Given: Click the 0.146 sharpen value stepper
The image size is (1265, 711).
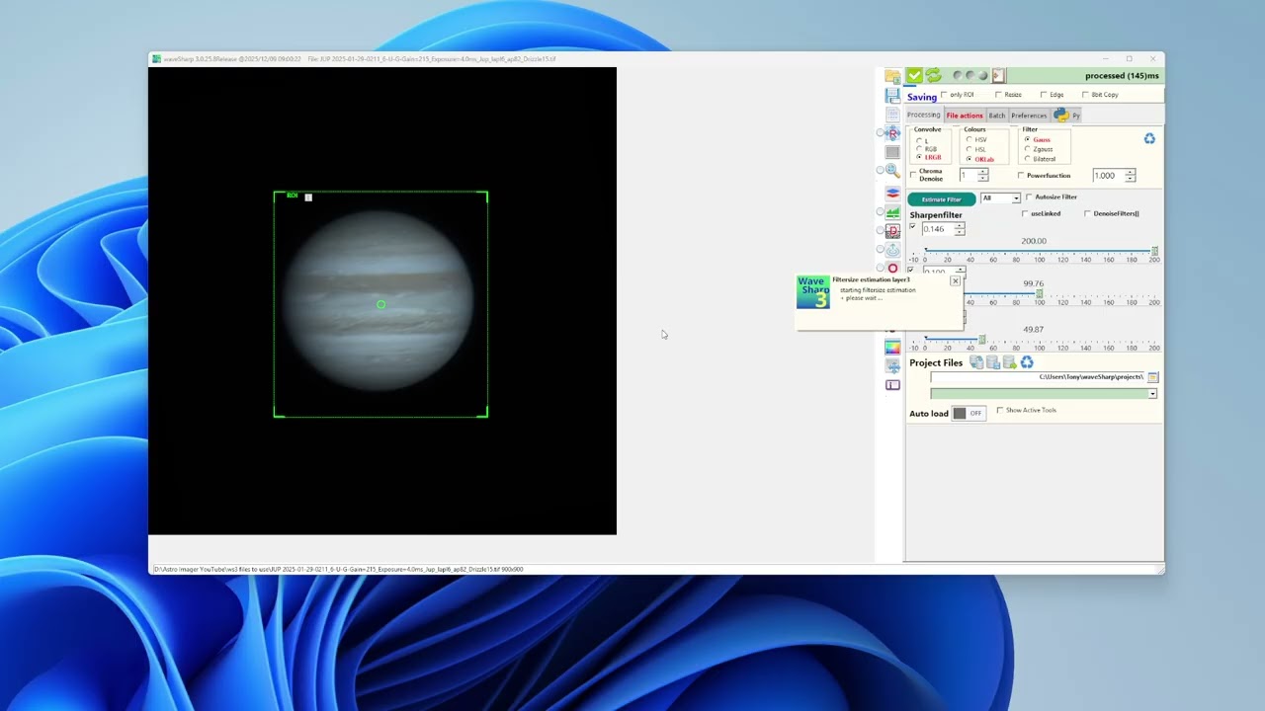Looking at the screenshot, I should tap(959, 228).
